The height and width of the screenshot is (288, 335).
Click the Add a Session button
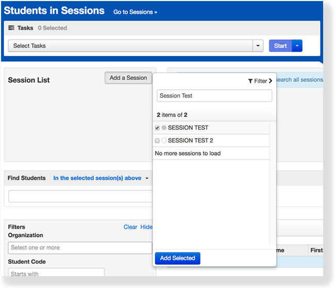(x=128, y=78)
